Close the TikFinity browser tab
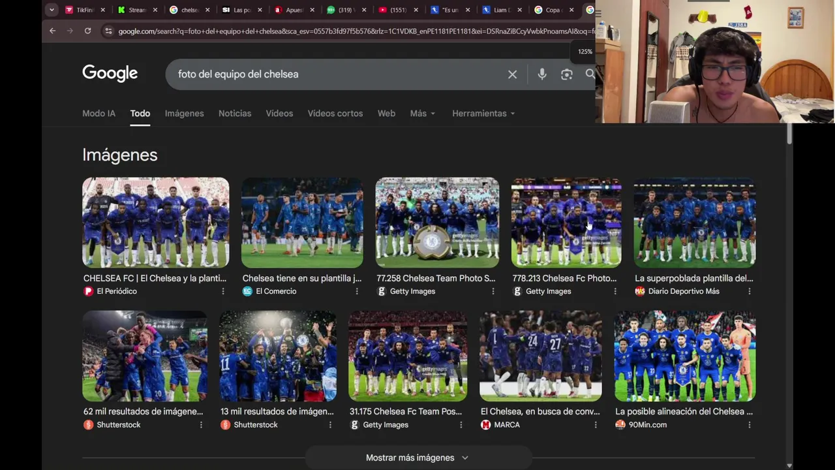The width and height of the screenshot is (835, 470). (102, 10)
